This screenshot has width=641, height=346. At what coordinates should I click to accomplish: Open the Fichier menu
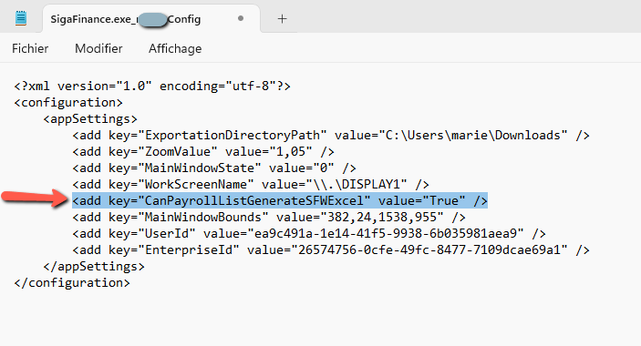(x=30, y=48)
